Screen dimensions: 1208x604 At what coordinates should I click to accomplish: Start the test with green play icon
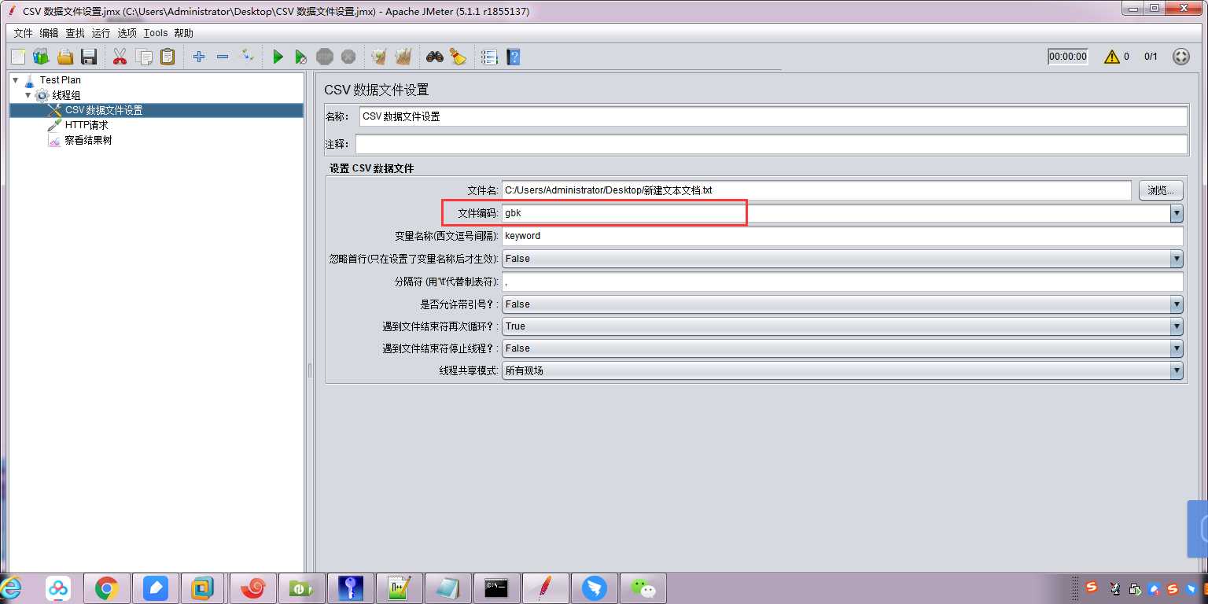click(278, 57)
